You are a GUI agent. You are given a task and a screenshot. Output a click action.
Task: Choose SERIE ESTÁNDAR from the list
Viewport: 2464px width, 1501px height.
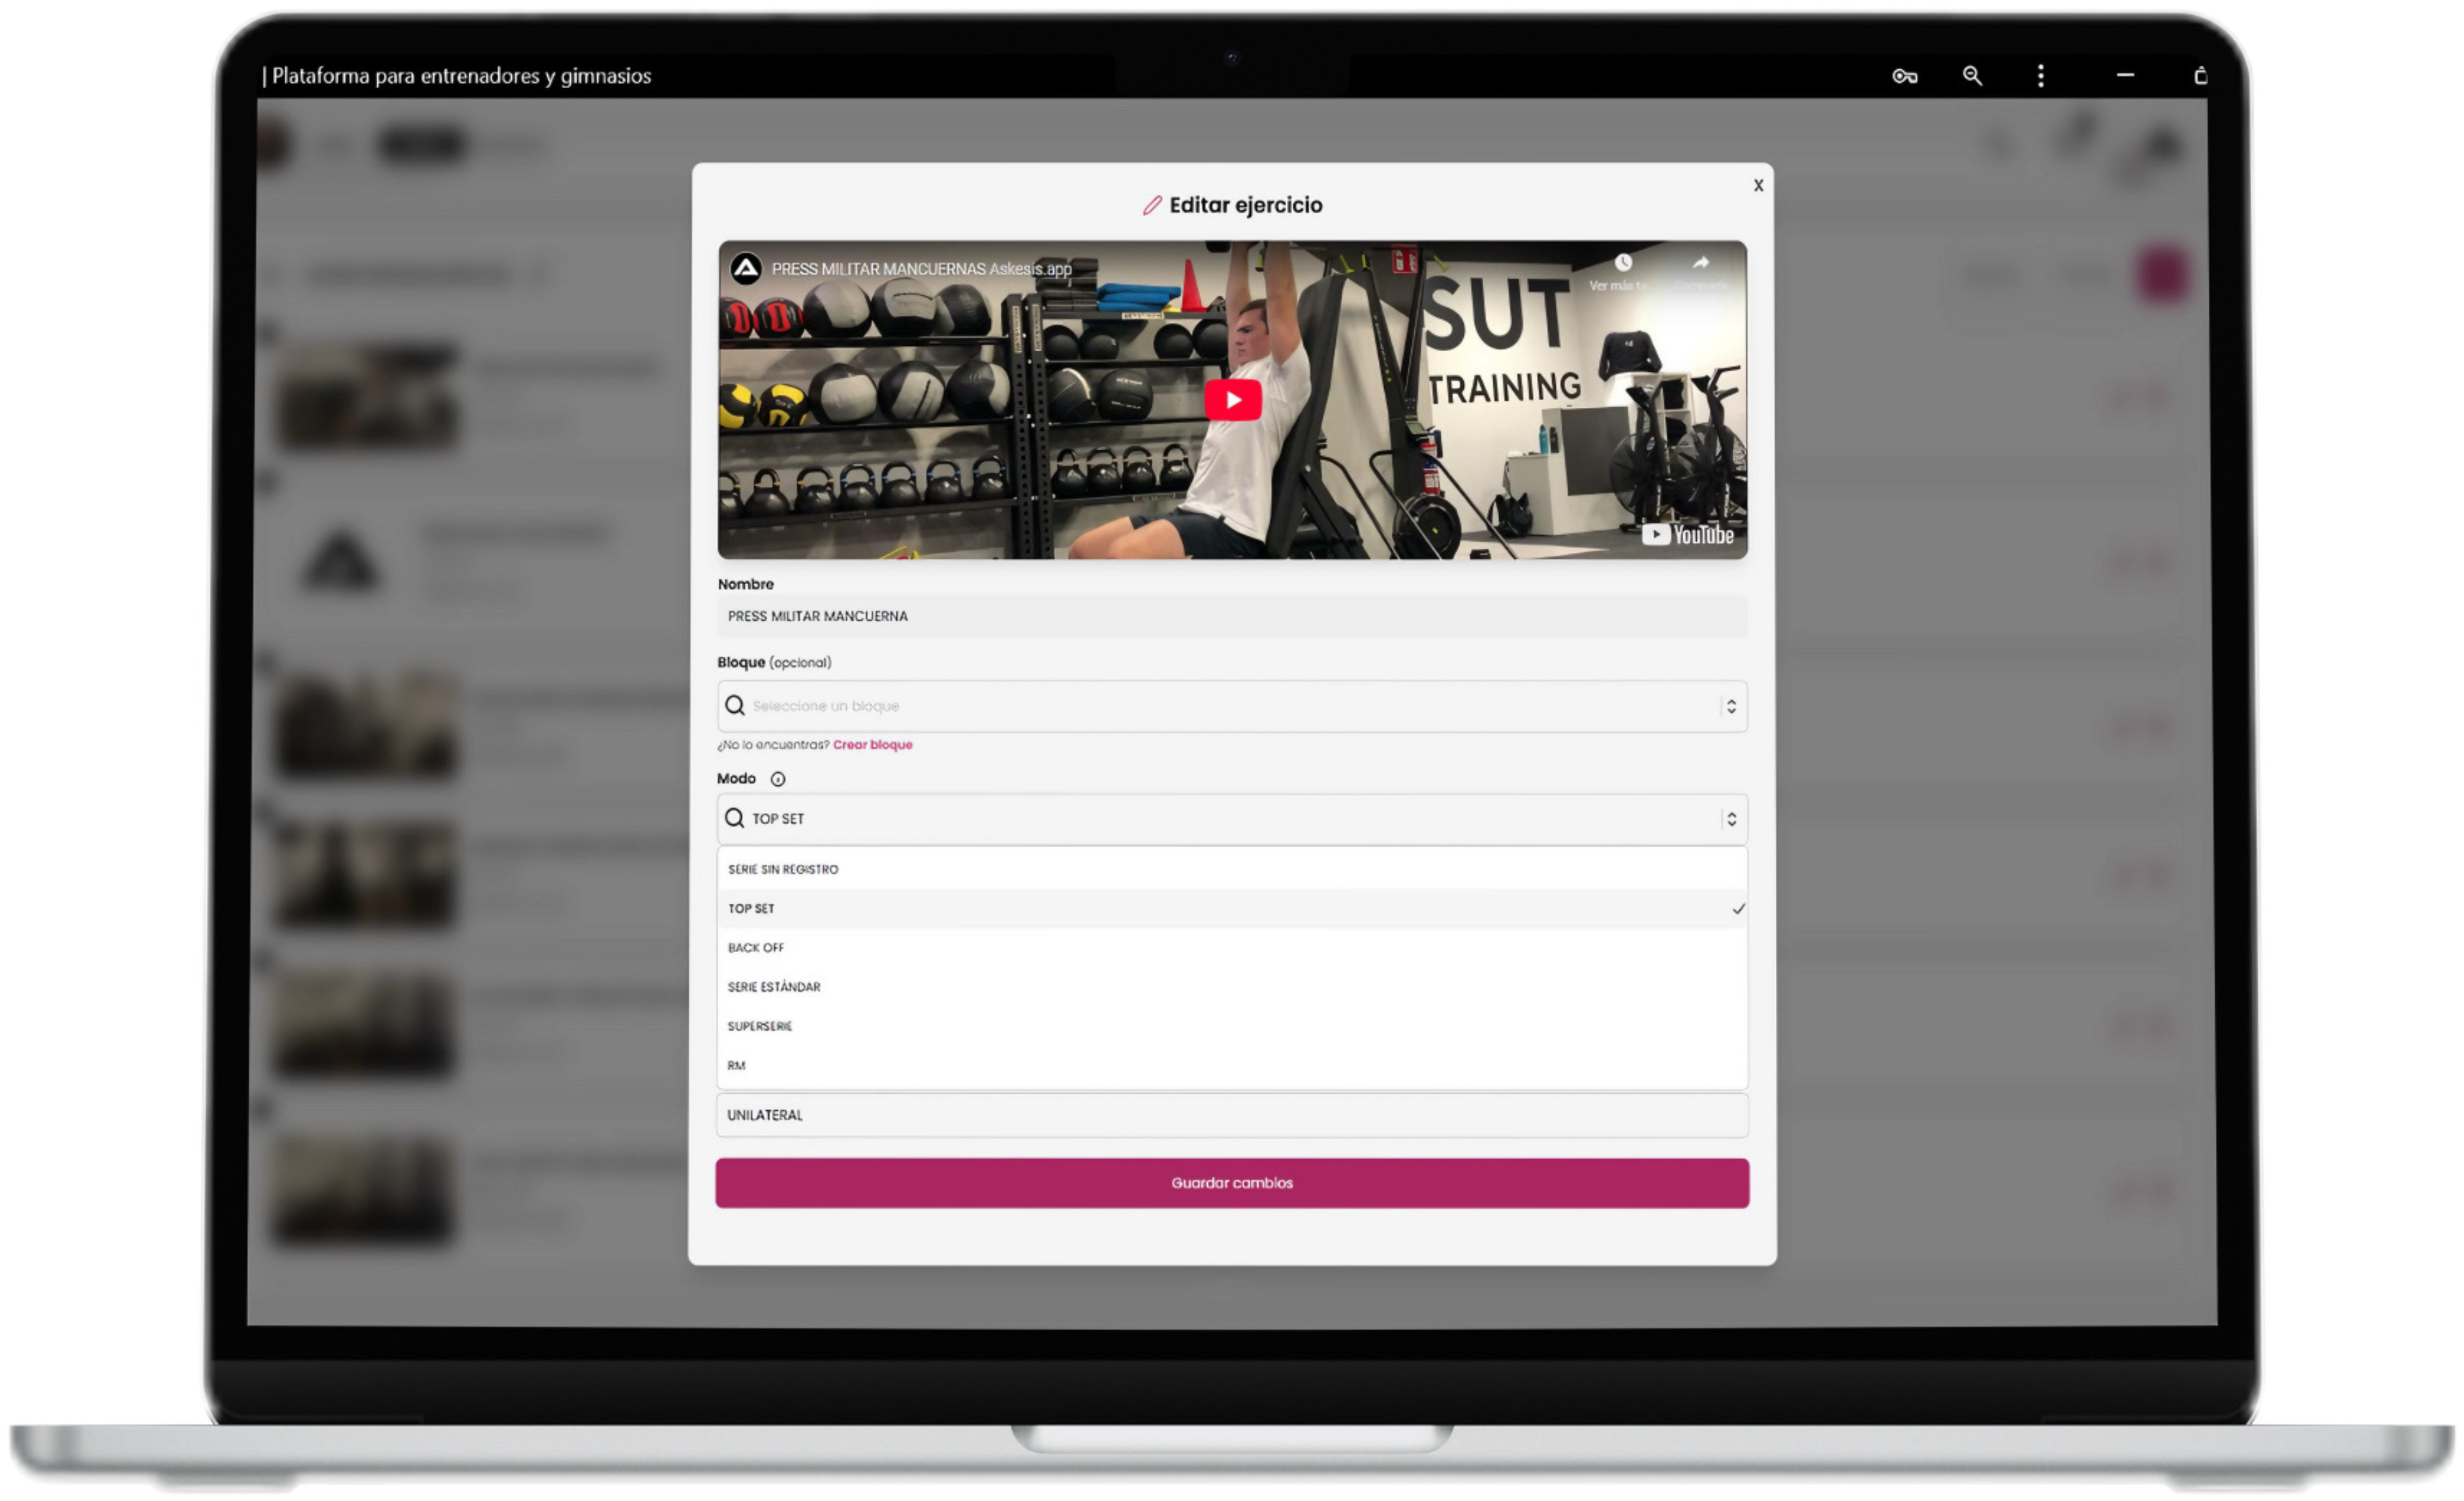774,986
